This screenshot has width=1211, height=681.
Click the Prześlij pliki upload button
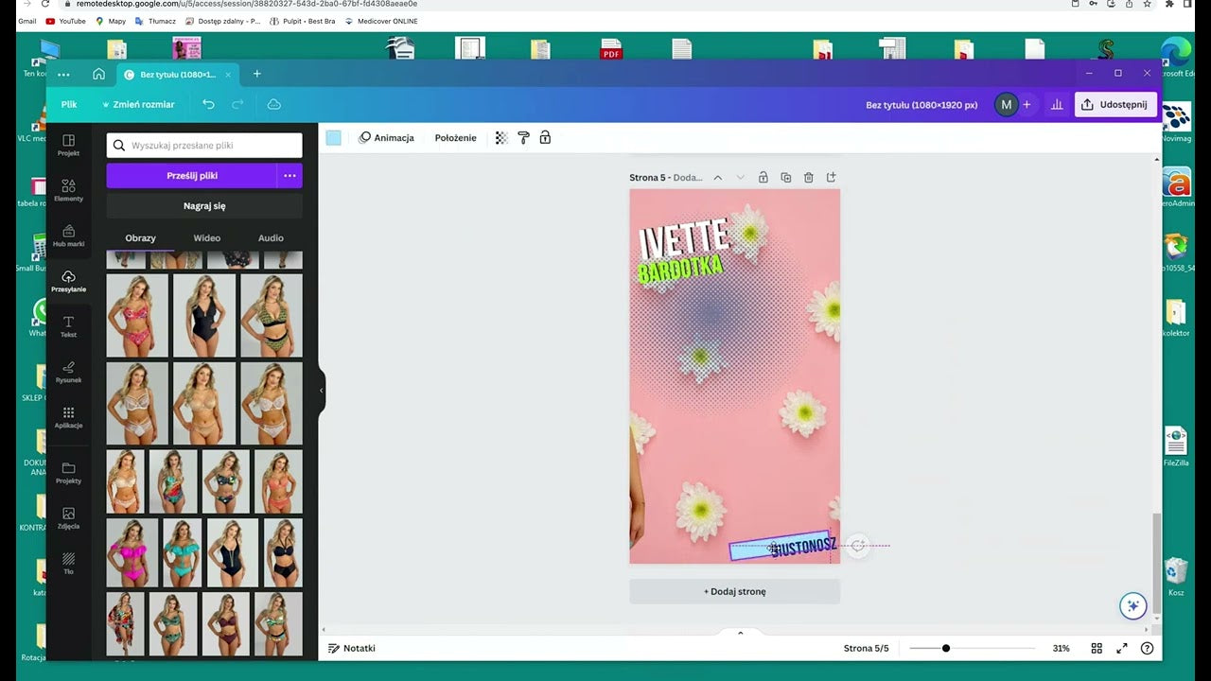[192, 175]
